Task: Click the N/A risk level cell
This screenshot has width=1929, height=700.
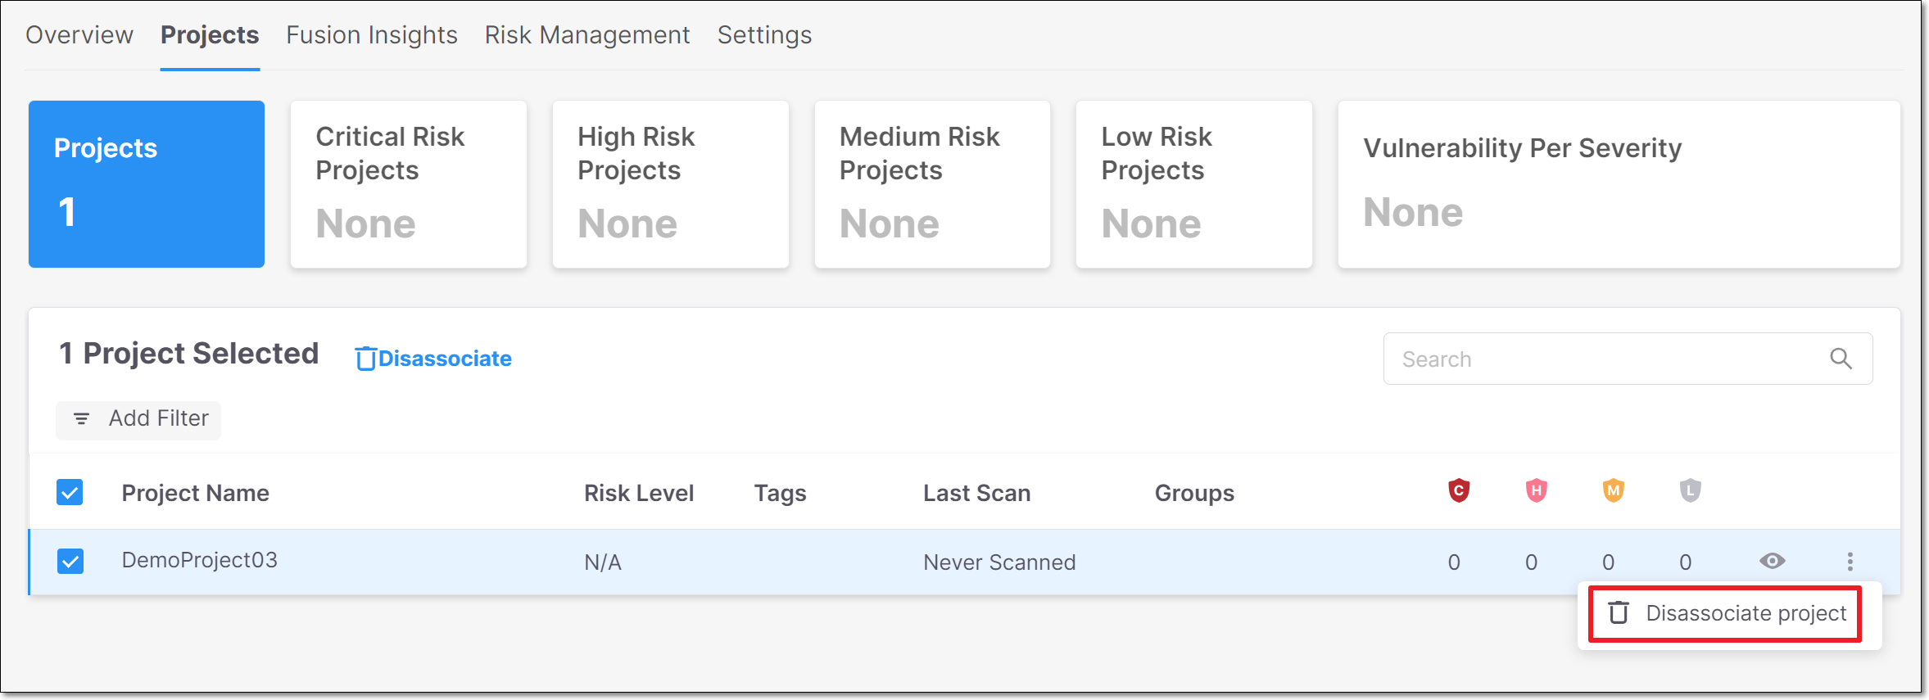Action: pyautogui.click(x=603, y=562)
